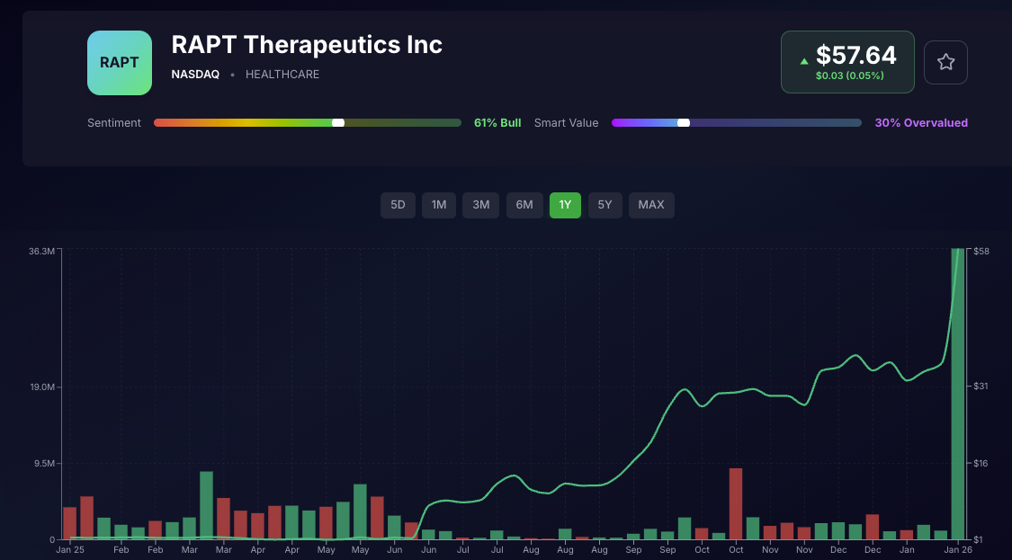1012x560 pixels.
Task: Click the 61% Bull sentiment label
Action: click(497, 123)
